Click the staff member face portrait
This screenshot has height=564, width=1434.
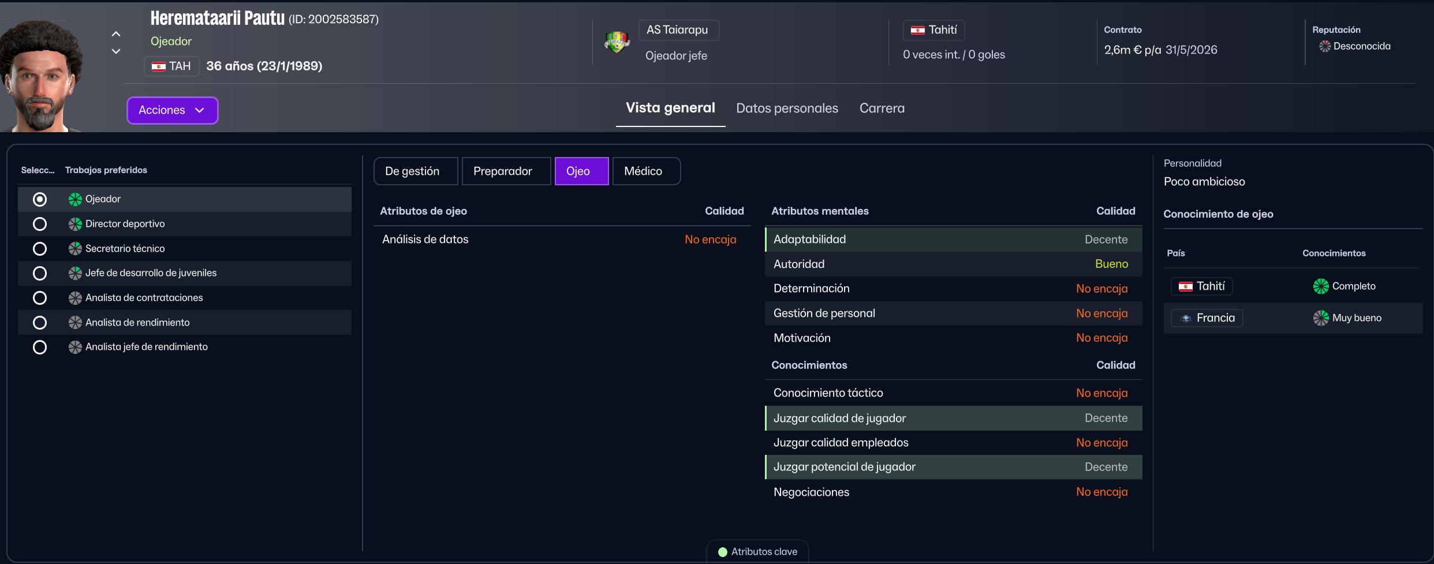click(x=40, y=75)
